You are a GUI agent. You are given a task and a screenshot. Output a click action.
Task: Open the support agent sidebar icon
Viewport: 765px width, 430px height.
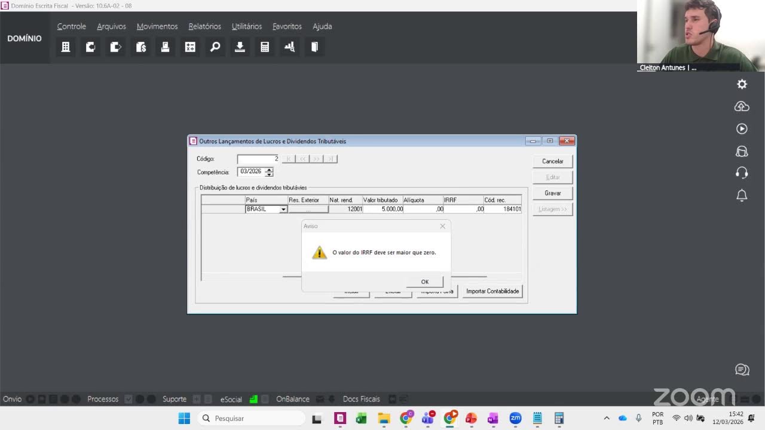742,151
